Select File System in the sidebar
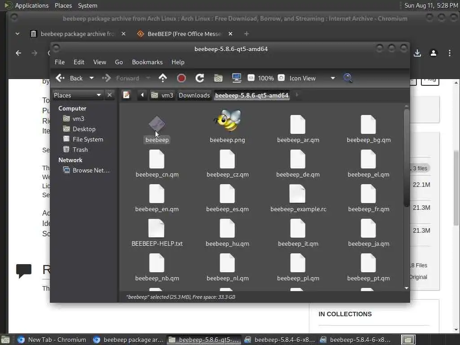Screen dimensions: 460x345 tap(88, 139)
